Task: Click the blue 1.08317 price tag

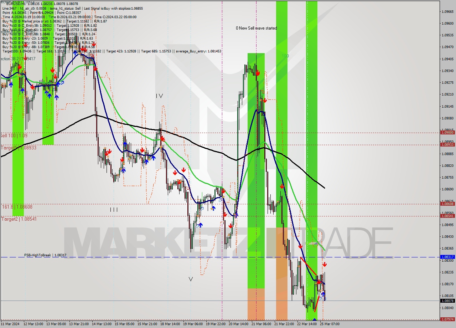Action: pos(447,257)
